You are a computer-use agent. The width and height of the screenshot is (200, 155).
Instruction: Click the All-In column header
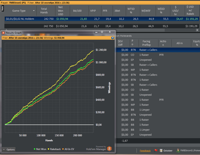[x=180, y=43]
